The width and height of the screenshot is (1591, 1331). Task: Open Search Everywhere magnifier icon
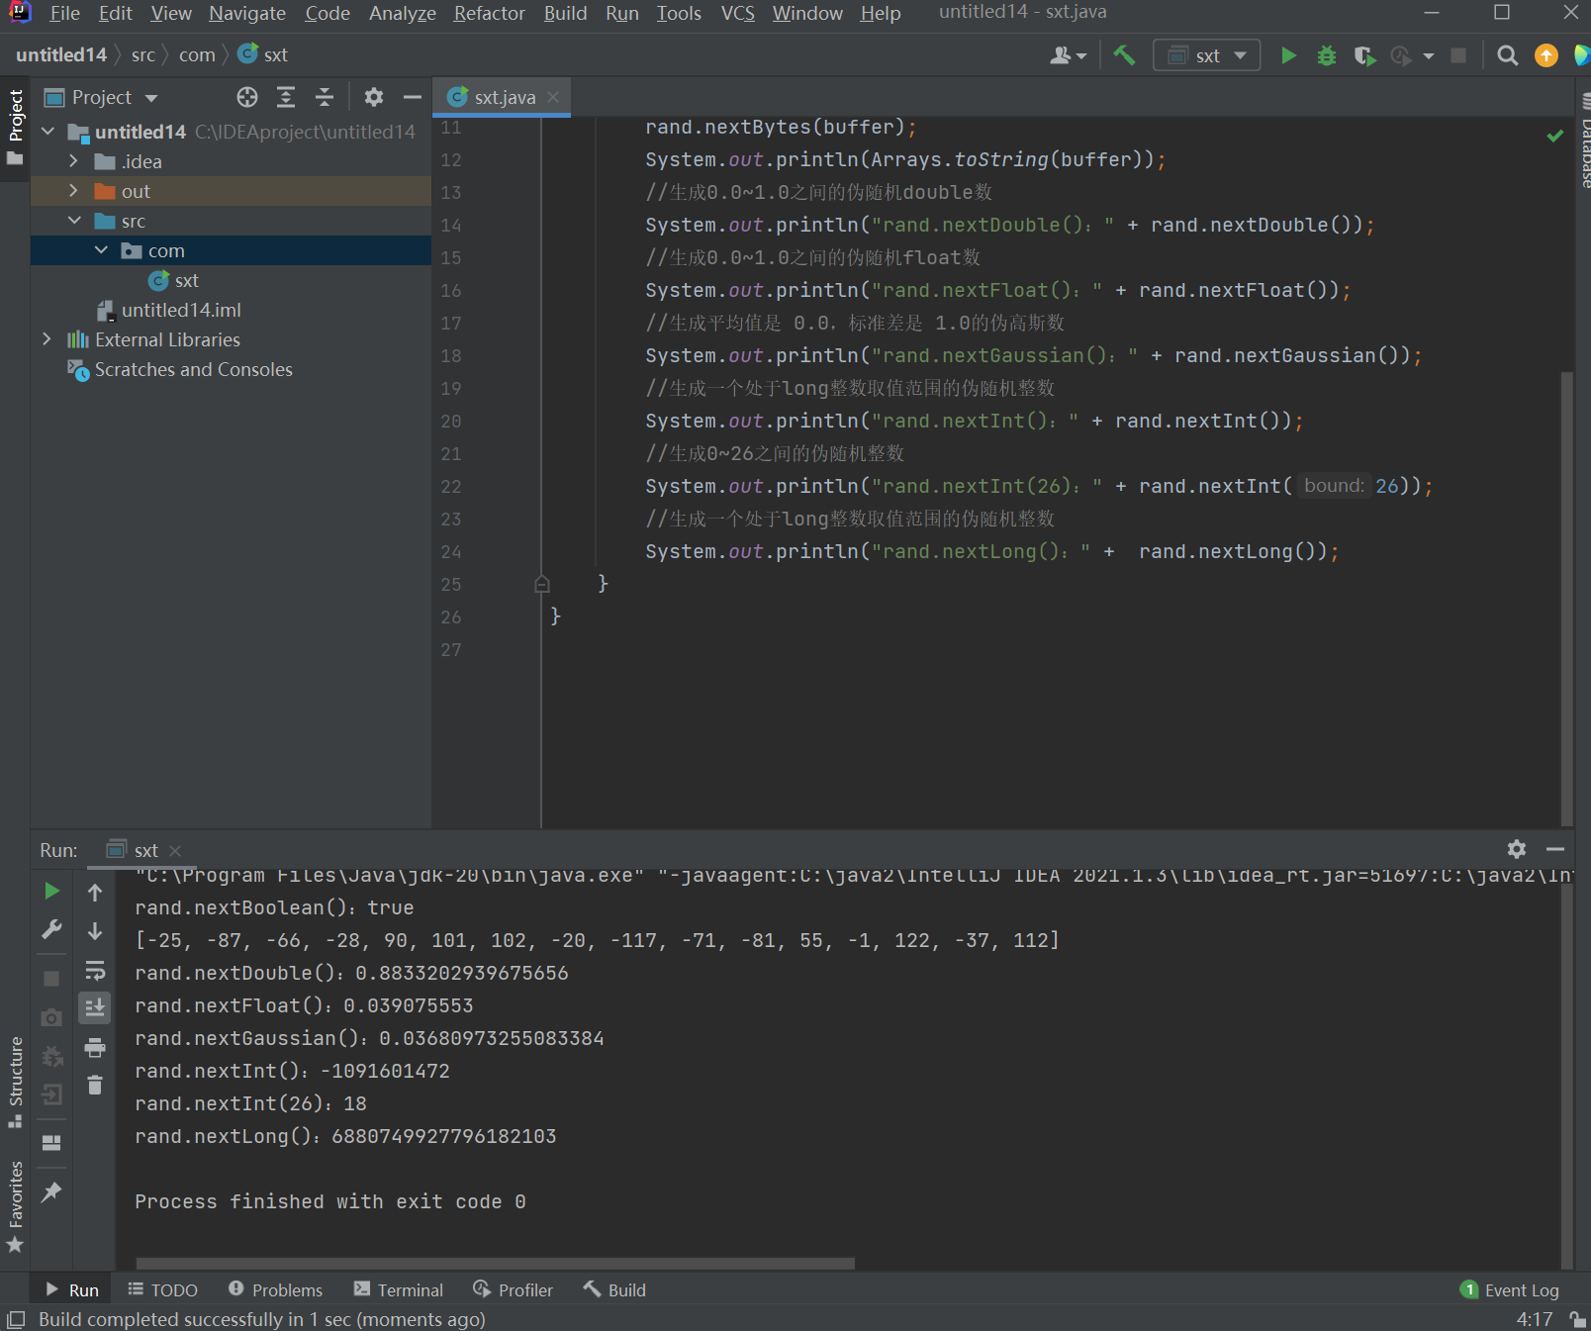[1507, 55]
